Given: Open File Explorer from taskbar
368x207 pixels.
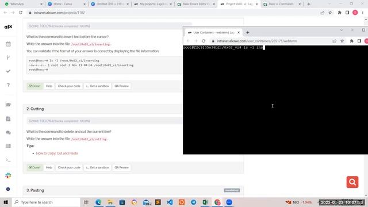Looking at the screenshot, I should coord(110,202).
